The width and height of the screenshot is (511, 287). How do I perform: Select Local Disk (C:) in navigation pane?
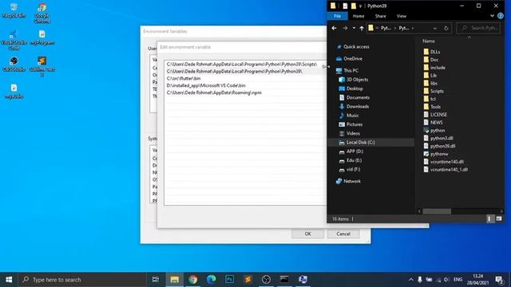click(360, 142)
